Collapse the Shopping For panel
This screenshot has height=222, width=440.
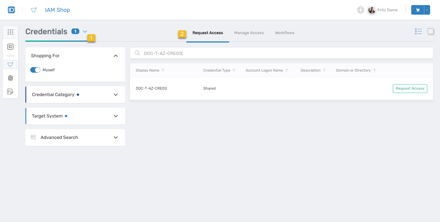click(115, 56)
